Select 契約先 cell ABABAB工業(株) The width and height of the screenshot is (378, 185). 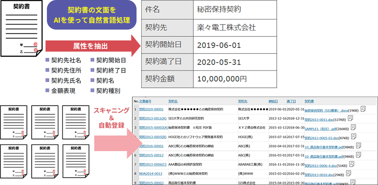pyautogui.click(x=250, y=165)
